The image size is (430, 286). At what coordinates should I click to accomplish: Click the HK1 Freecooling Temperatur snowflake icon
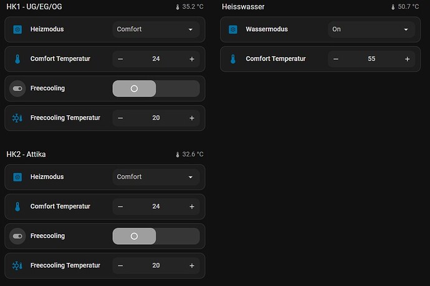[17, 118]
